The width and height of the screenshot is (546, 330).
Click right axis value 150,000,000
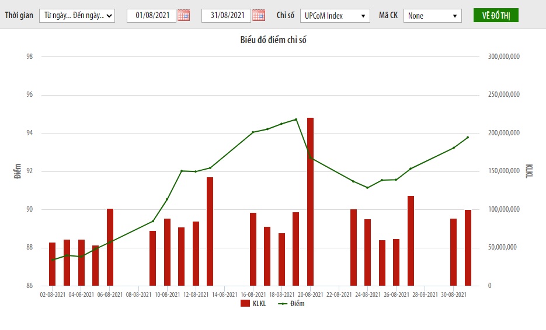click(x=503, y=171)
